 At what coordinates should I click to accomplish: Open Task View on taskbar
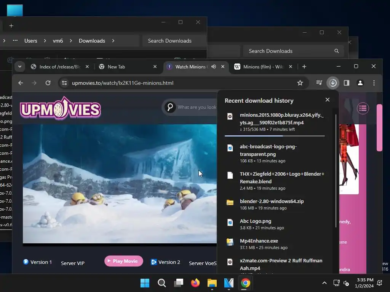179,283
